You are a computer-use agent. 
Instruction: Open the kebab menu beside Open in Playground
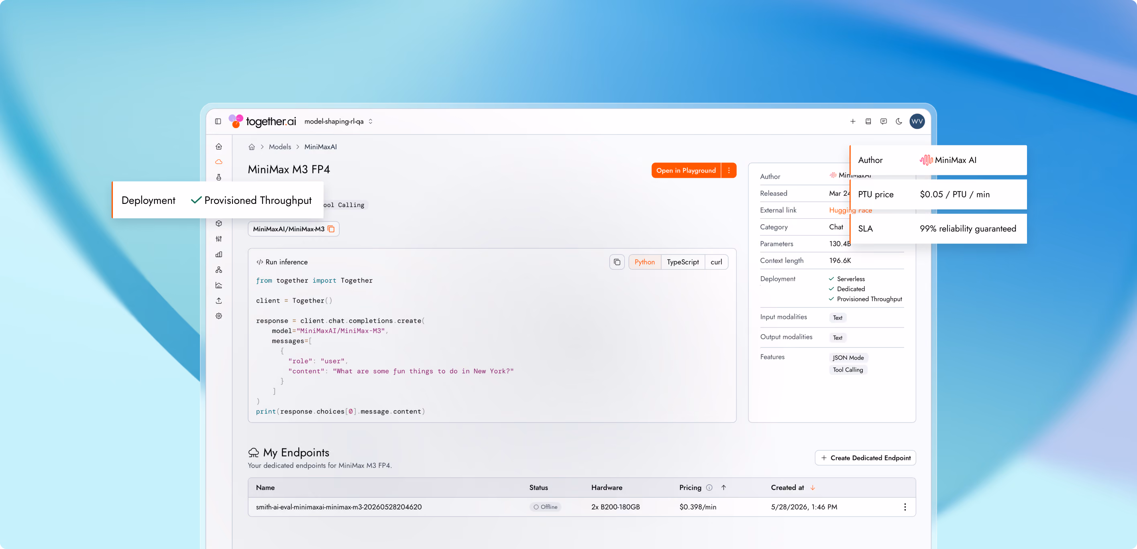tap(729, 170)
